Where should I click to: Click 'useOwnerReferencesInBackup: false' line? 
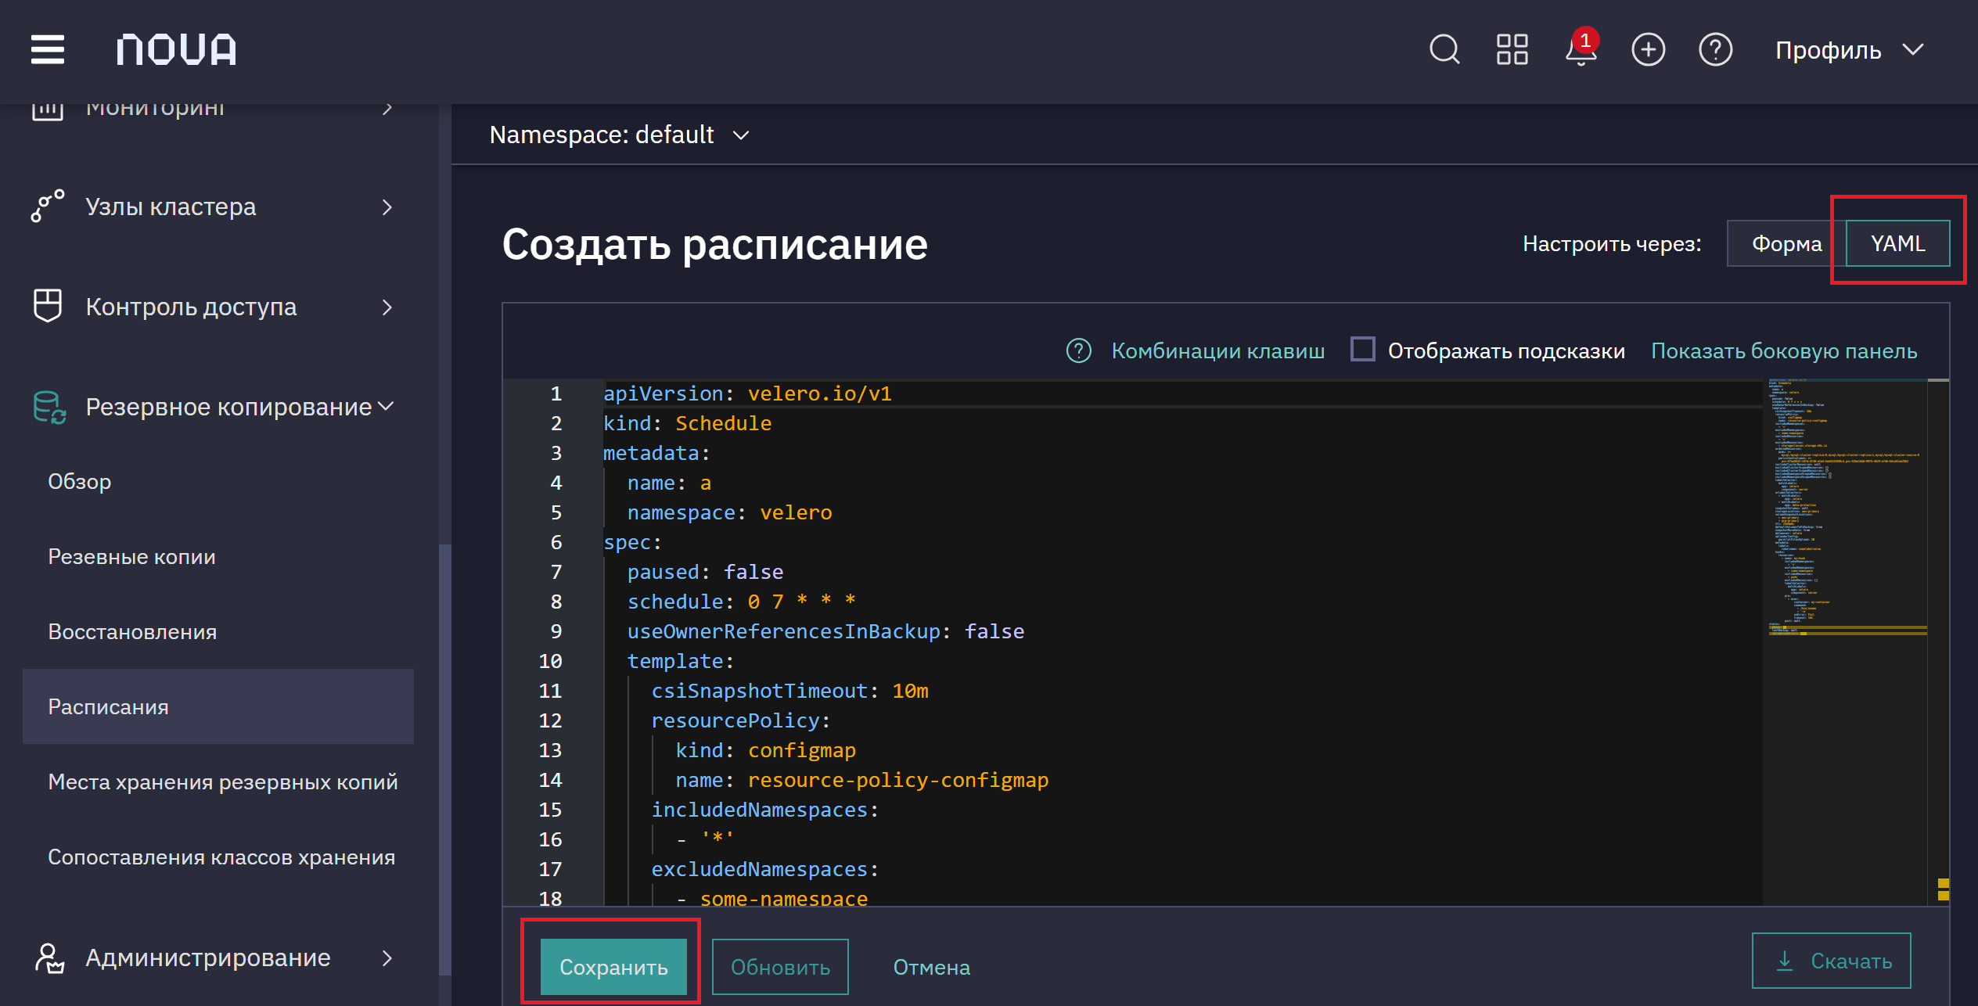pos(825,631)
